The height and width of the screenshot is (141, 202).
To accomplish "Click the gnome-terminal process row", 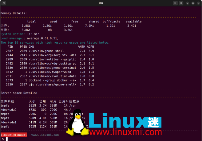I will pyautogui.click(x=50, y=68).
